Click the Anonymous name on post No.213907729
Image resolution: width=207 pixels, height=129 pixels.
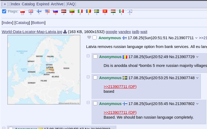coord(110,57)
